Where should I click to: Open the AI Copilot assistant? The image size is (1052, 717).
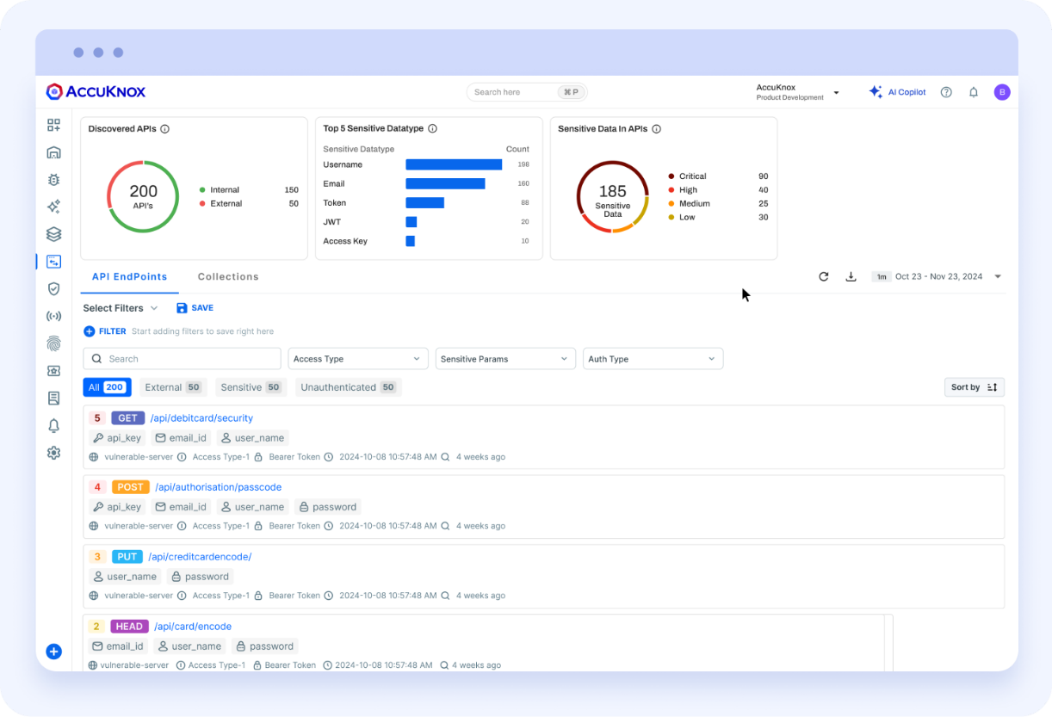[x=897, y=92]
